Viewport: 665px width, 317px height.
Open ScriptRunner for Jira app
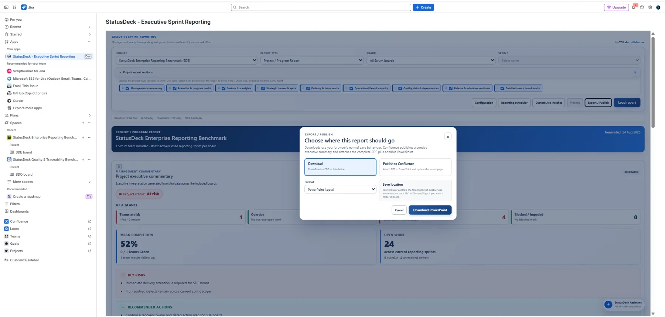(x=29, y=71)
